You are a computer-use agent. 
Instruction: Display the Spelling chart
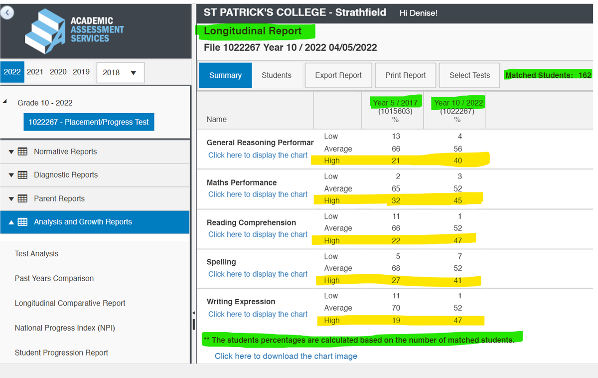(258, 274)
